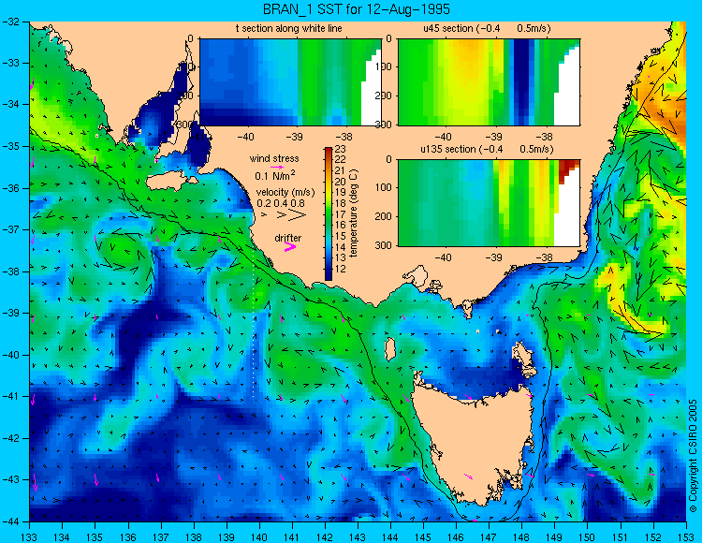Click the title BRAN_1 SST for 12-Aug-1995
Screen dimensions: 702x543
click(x=357, y=9)
